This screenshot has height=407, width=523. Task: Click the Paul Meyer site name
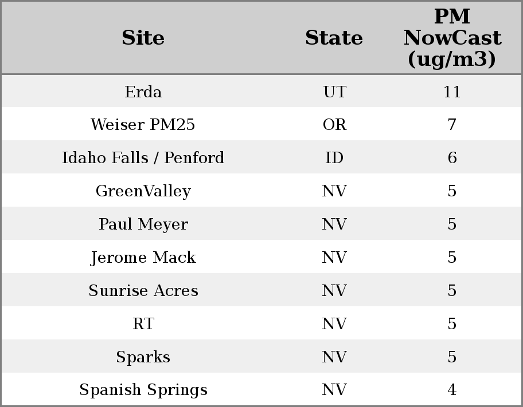click(x=143, y=224)
